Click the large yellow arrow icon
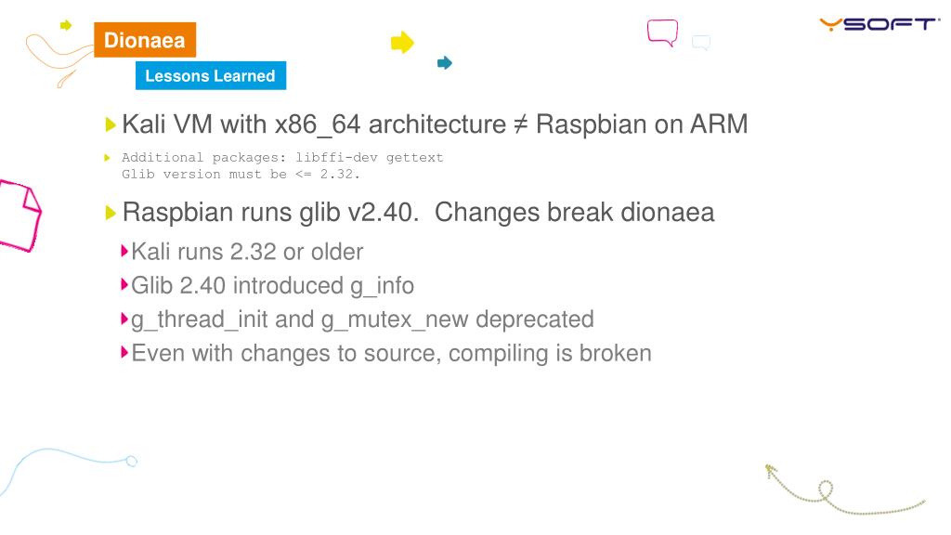 pos(402,43)
